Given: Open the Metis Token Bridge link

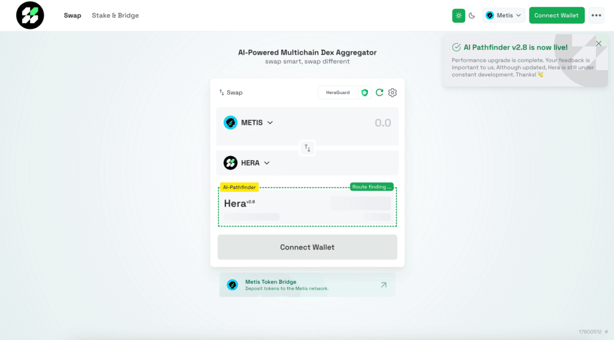Looking at the screenshot, I should tap(308, 285).
